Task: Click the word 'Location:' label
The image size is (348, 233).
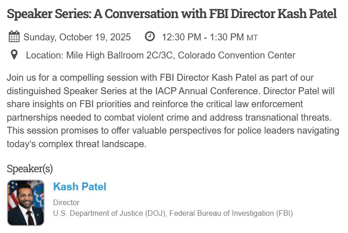Action: 45,55
